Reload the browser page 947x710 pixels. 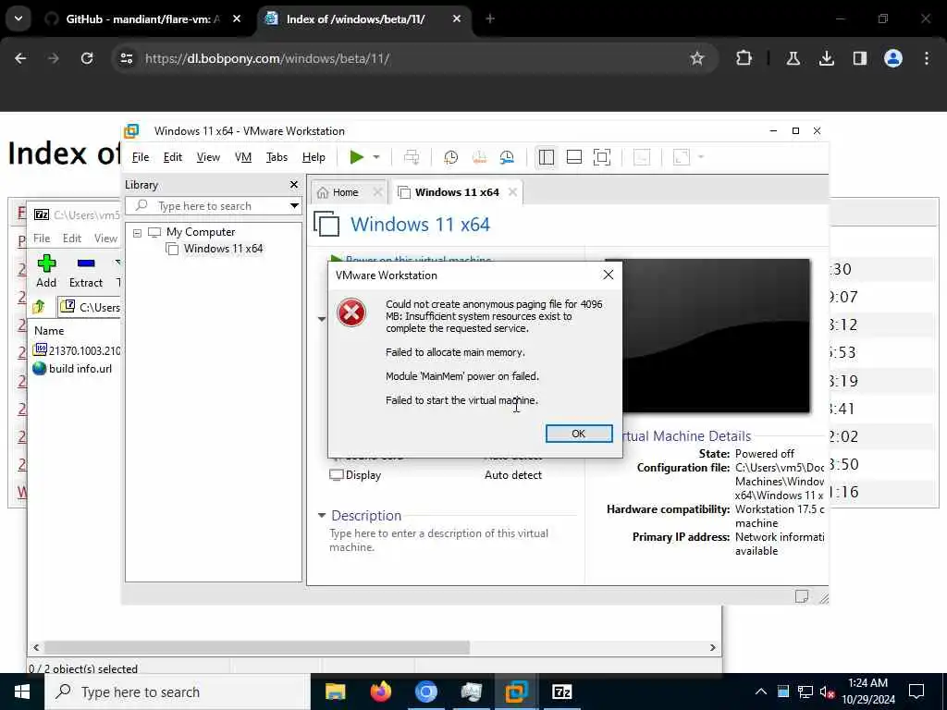point(87,58)
